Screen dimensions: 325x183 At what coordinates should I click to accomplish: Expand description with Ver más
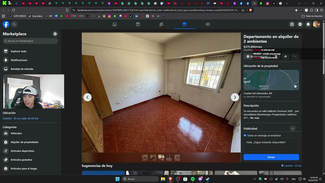255,118
